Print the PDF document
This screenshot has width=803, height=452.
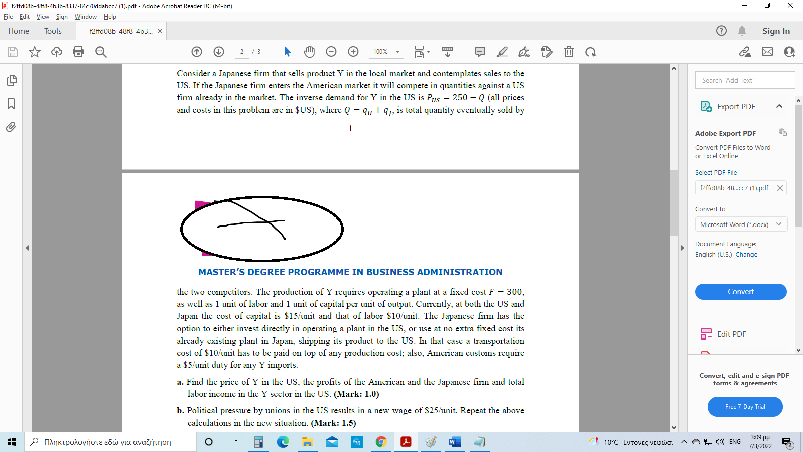pyautogui.click(x=78, y=52)
